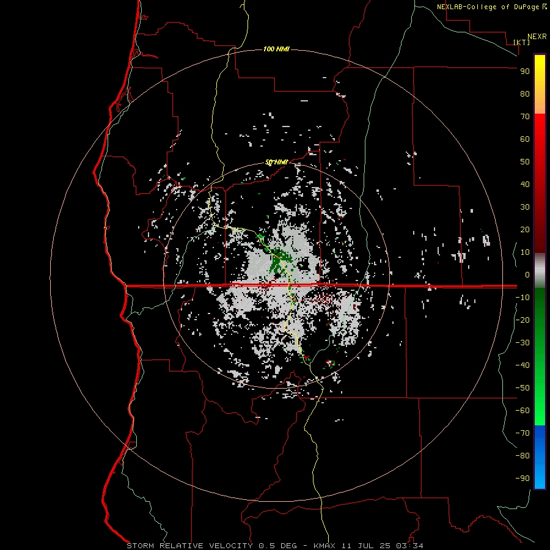Click the blue bottom segment of the velocity colorbar

540,457
